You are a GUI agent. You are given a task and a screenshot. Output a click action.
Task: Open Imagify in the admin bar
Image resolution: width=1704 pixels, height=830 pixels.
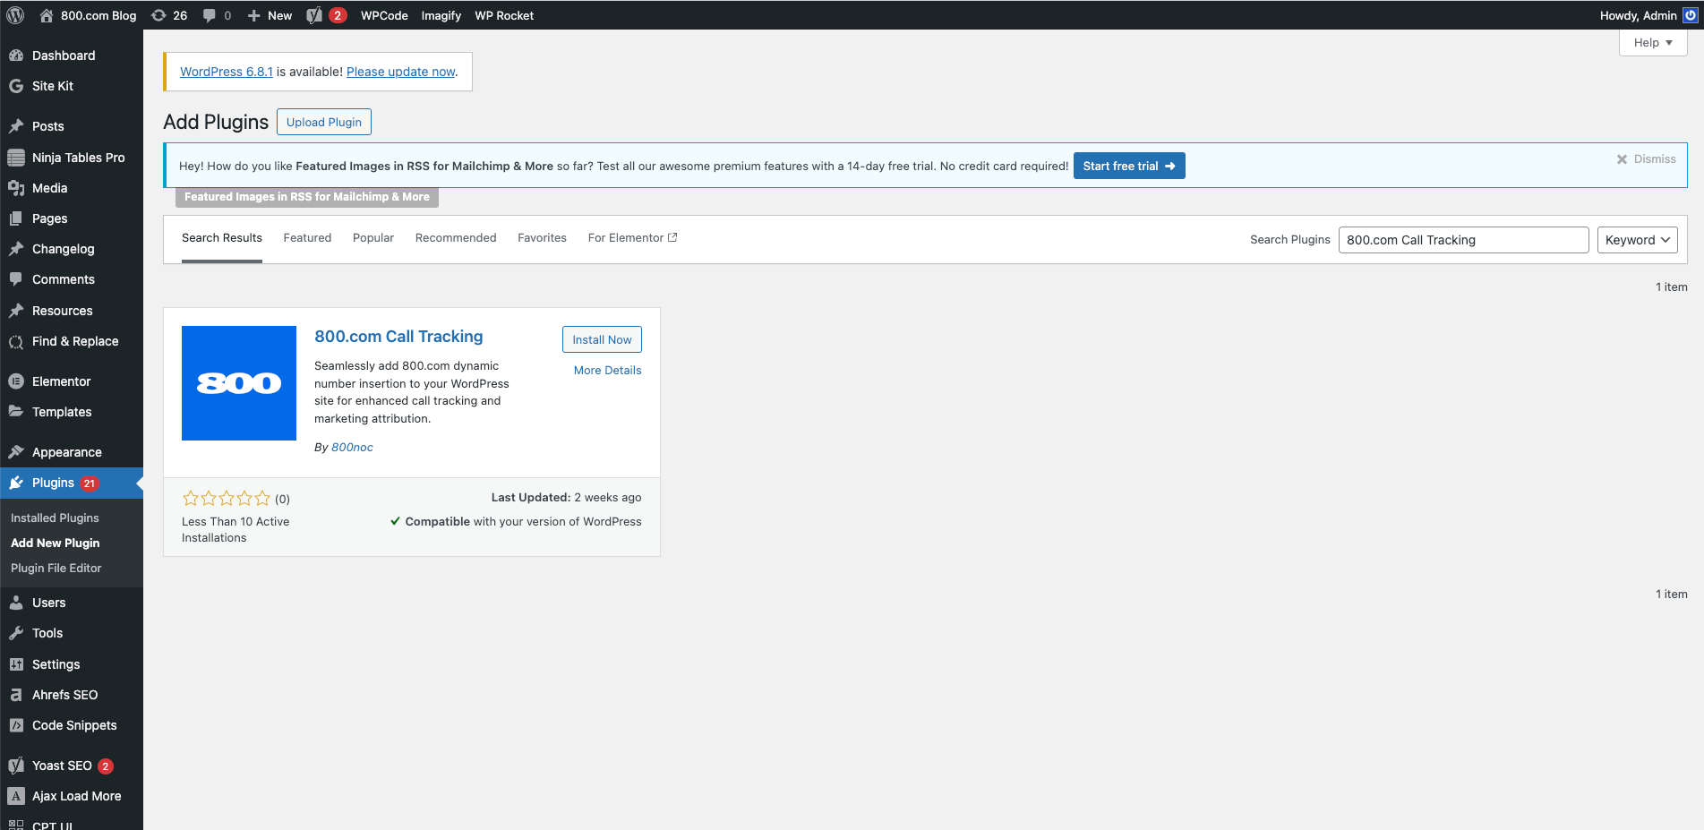coord(441,15)
